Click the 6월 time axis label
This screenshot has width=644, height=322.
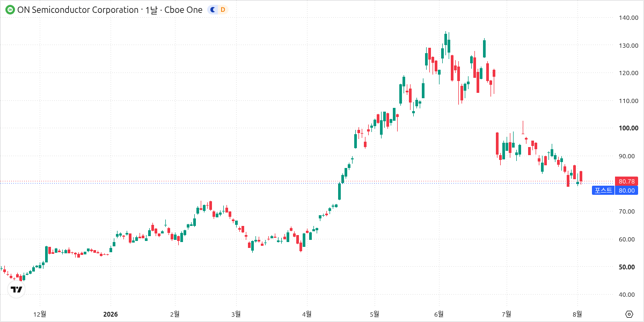click(439, 314)
